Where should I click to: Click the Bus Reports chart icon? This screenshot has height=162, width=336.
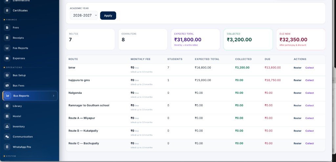8,96
